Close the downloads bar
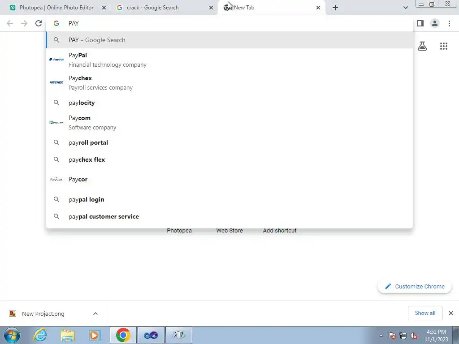The image size is (459, 344). pyautogui.click(x=451, y=313)
